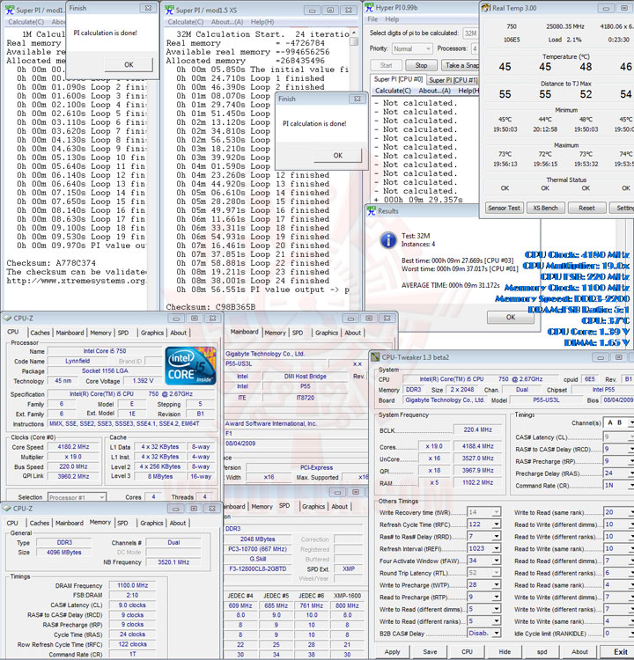Click the CPU-Tweaker title bar icon
The image size is (634, 660).
375,357
